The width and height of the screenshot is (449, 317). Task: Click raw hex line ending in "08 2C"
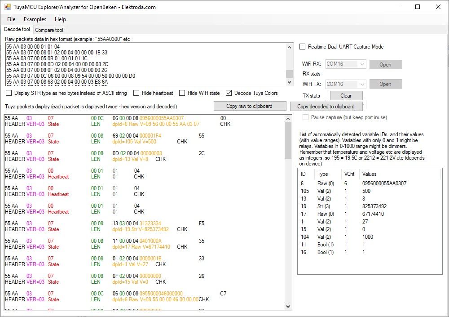57,64
